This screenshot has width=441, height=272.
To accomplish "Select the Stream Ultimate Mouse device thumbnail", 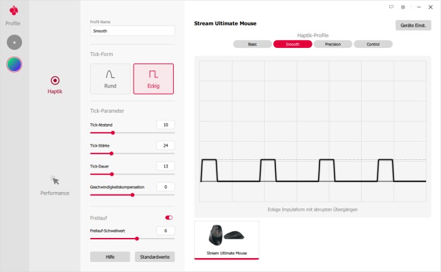I will tap(226, 239).
